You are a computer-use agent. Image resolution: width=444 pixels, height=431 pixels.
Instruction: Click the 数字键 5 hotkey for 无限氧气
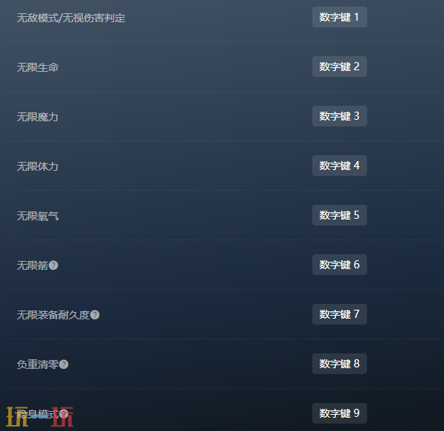point(340,215)
